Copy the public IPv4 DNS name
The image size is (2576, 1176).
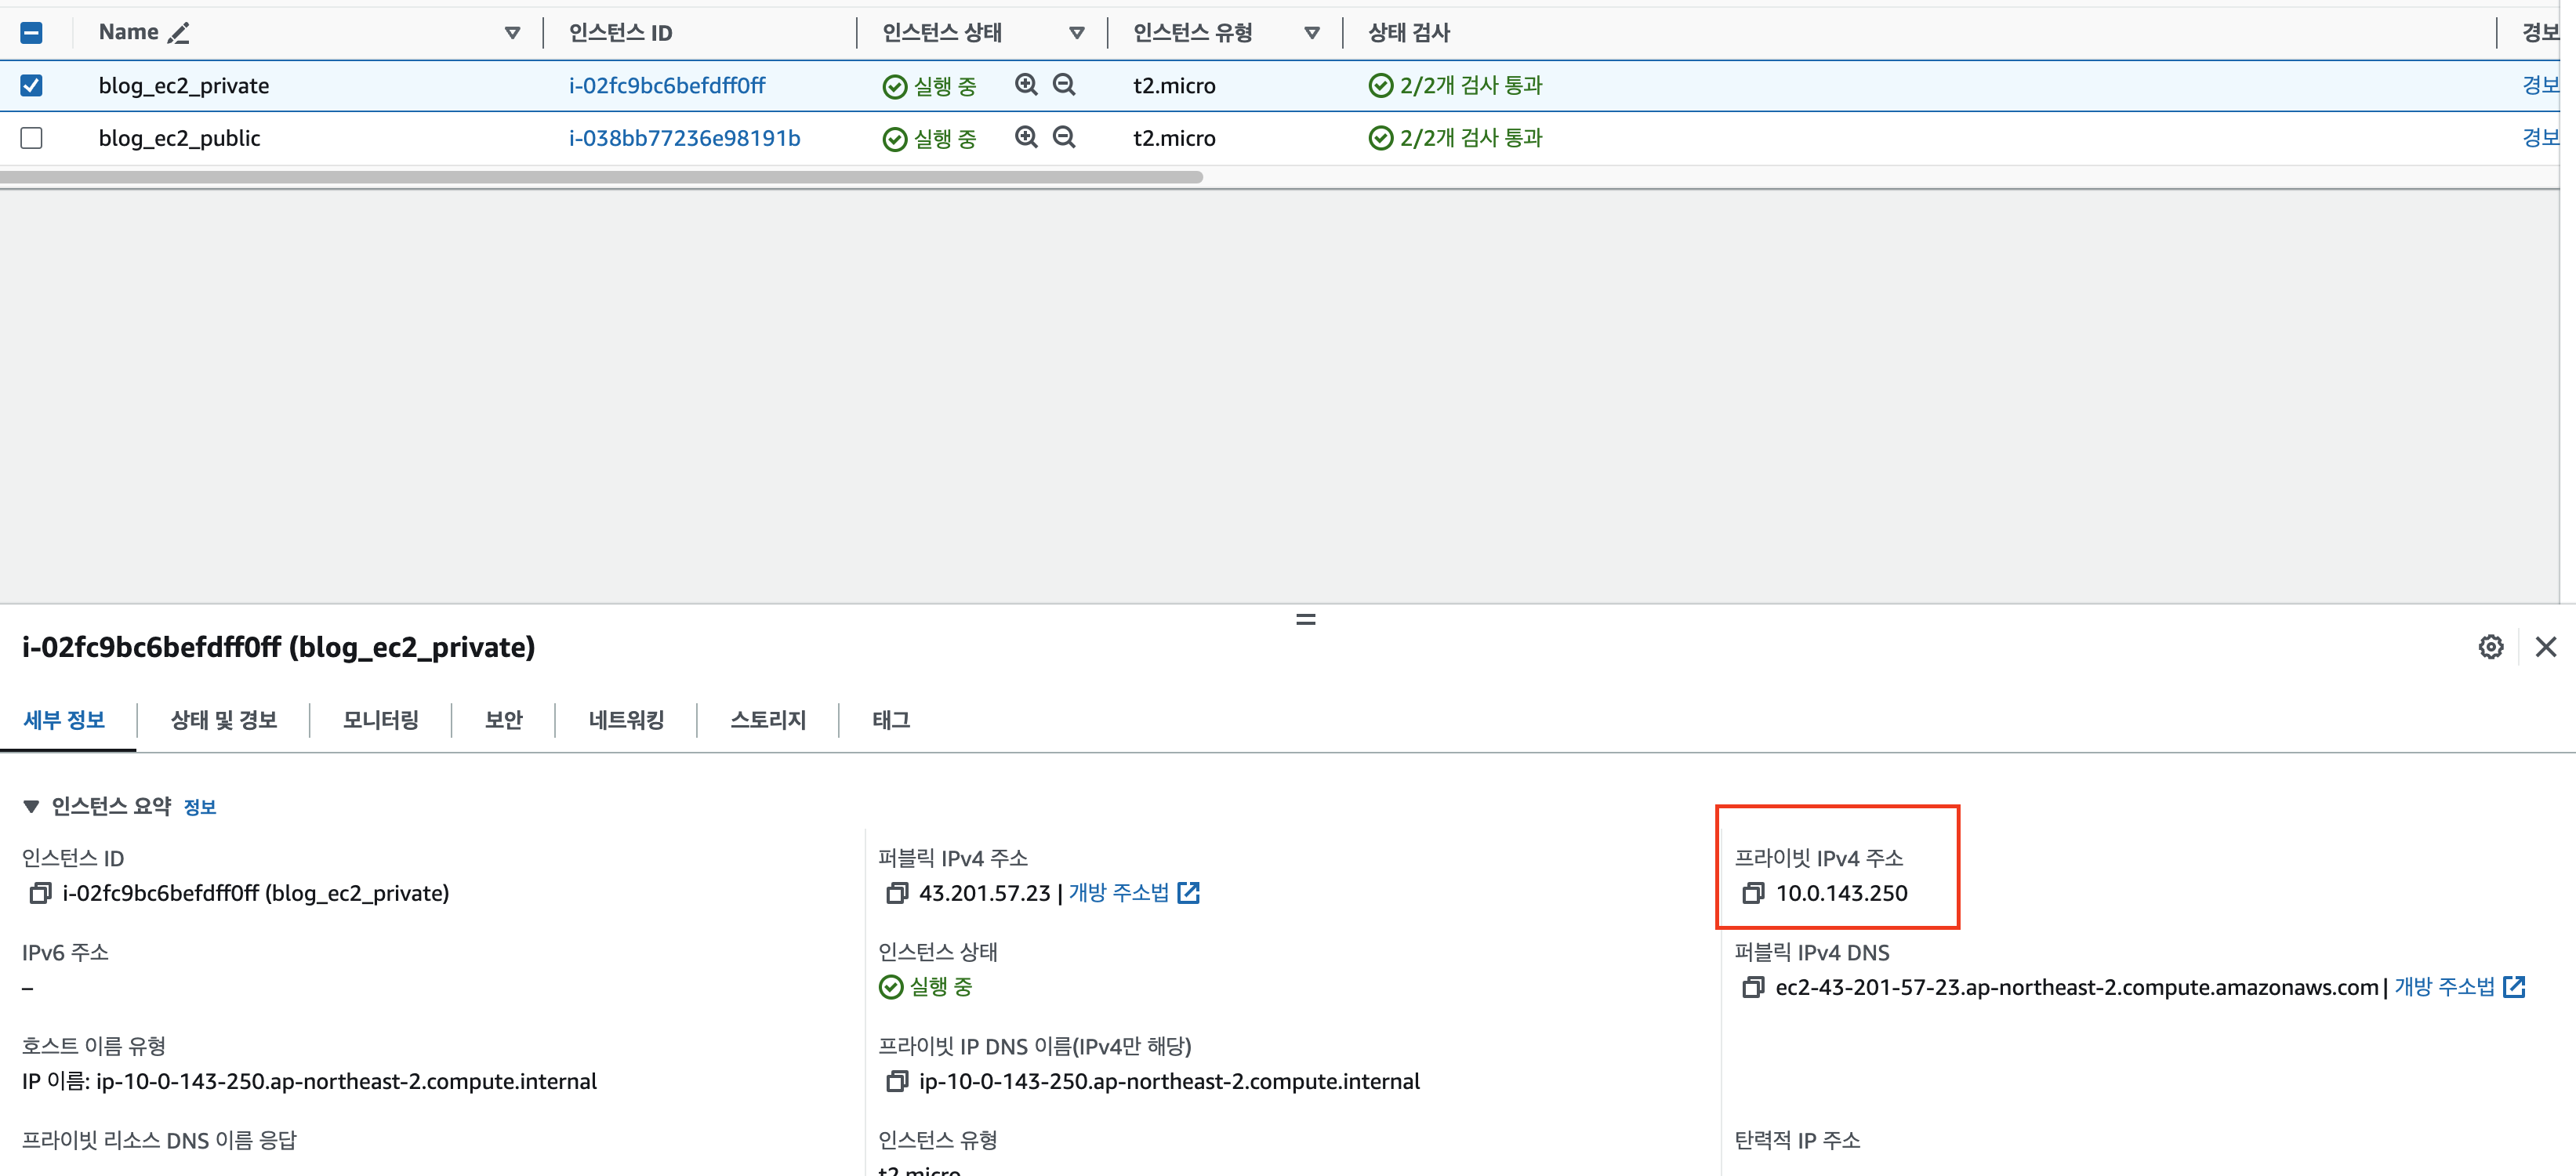(1752, 988)
